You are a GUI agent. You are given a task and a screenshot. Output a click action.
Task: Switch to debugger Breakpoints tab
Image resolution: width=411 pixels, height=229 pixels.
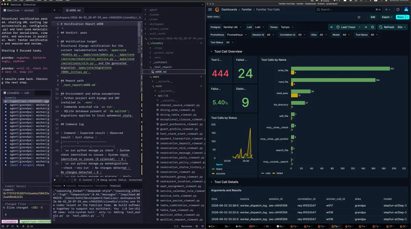(86, 186)
